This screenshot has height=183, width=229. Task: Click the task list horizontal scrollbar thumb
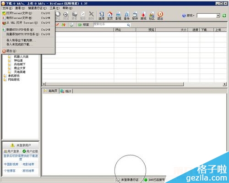point(115,84)
